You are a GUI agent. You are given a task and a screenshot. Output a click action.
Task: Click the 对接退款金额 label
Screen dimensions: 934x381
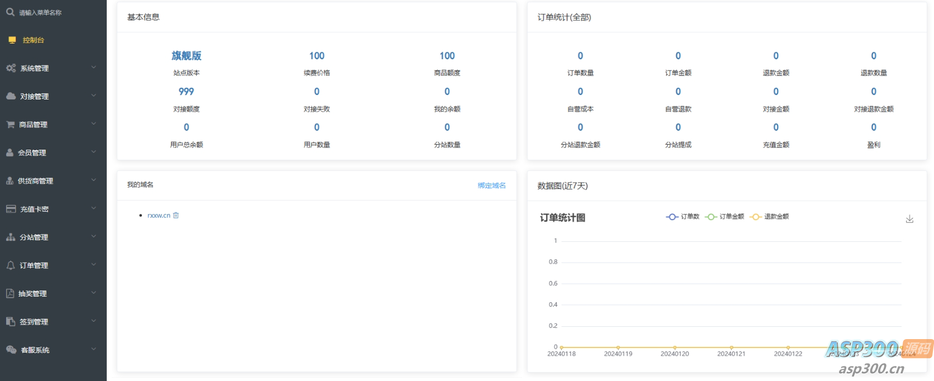coord(874,109)
